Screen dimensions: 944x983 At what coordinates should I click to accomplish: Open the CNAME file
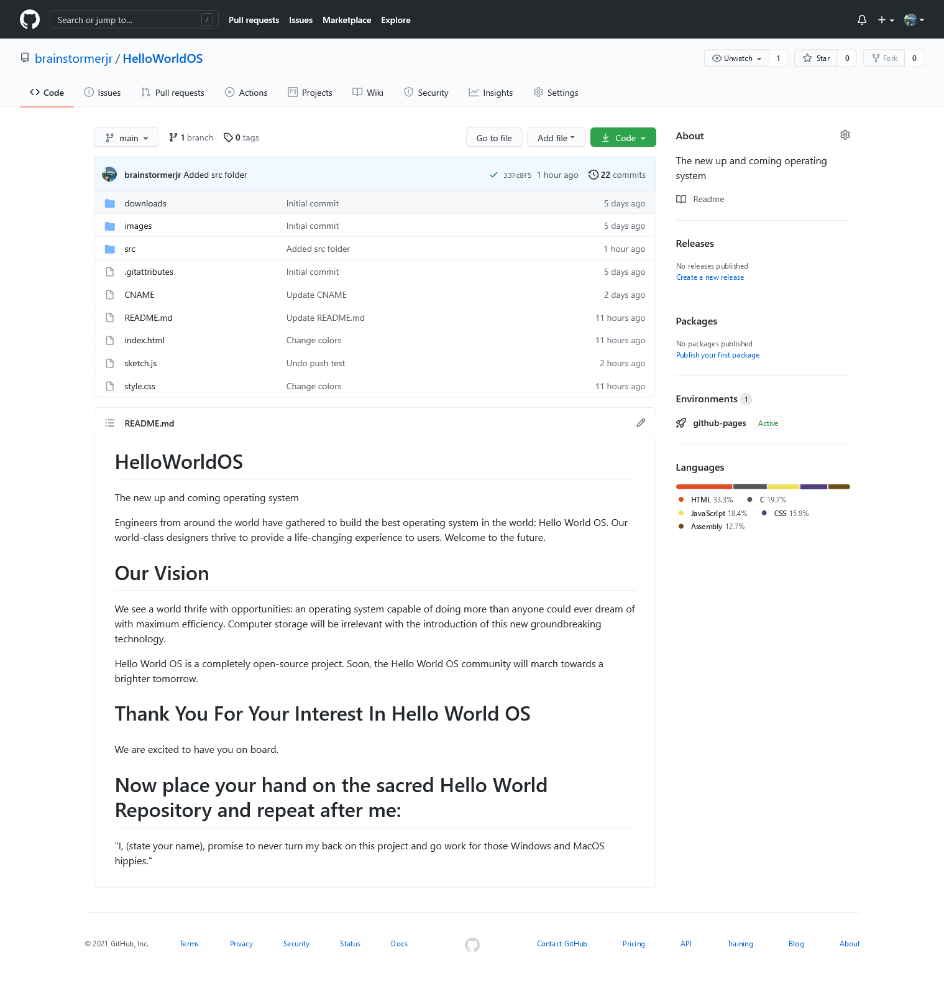(x=139, y=295)
